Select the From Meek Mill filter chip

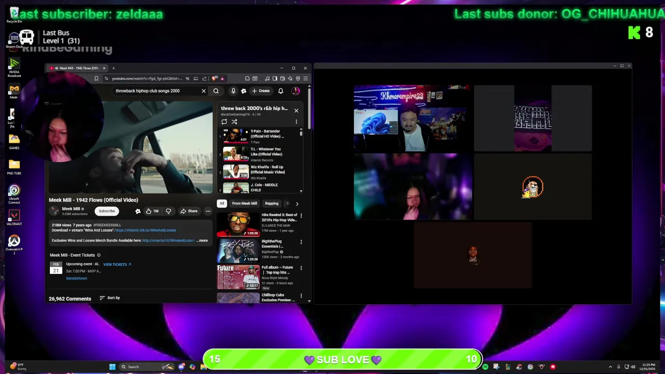point(244,204)
